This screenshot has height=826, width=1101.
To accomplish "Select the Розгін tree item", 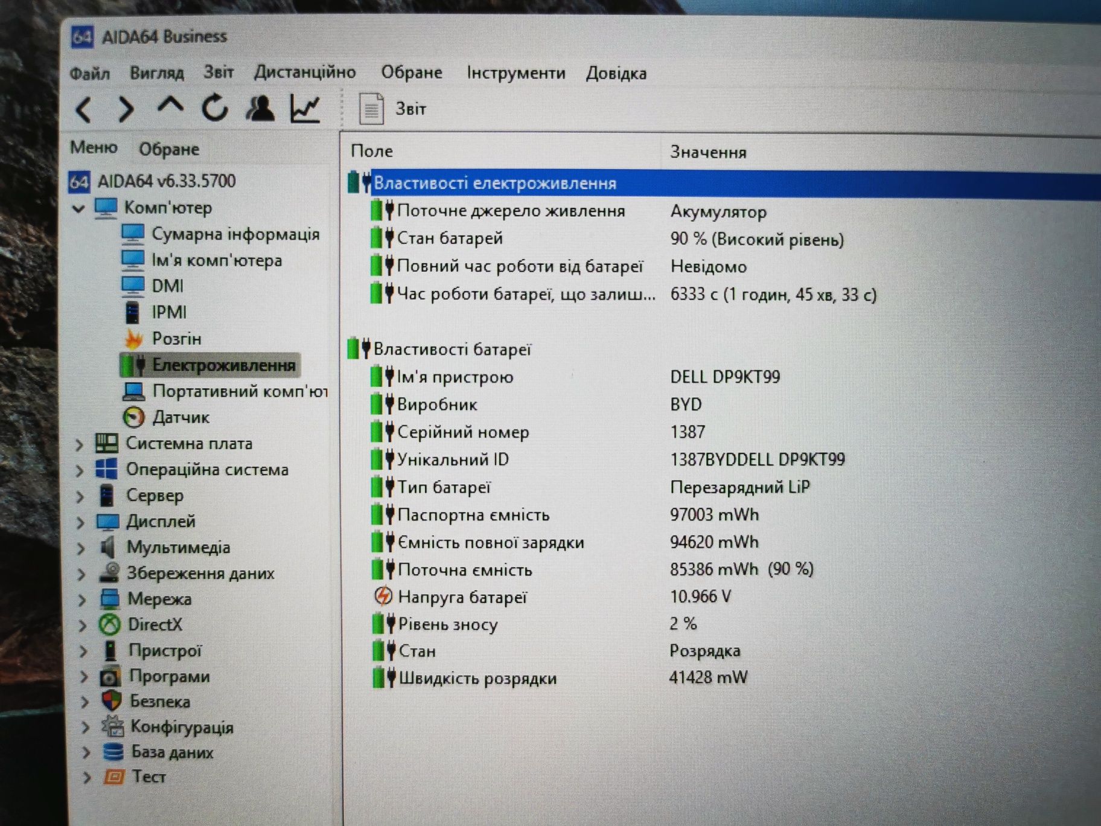I will click(162, 339).
